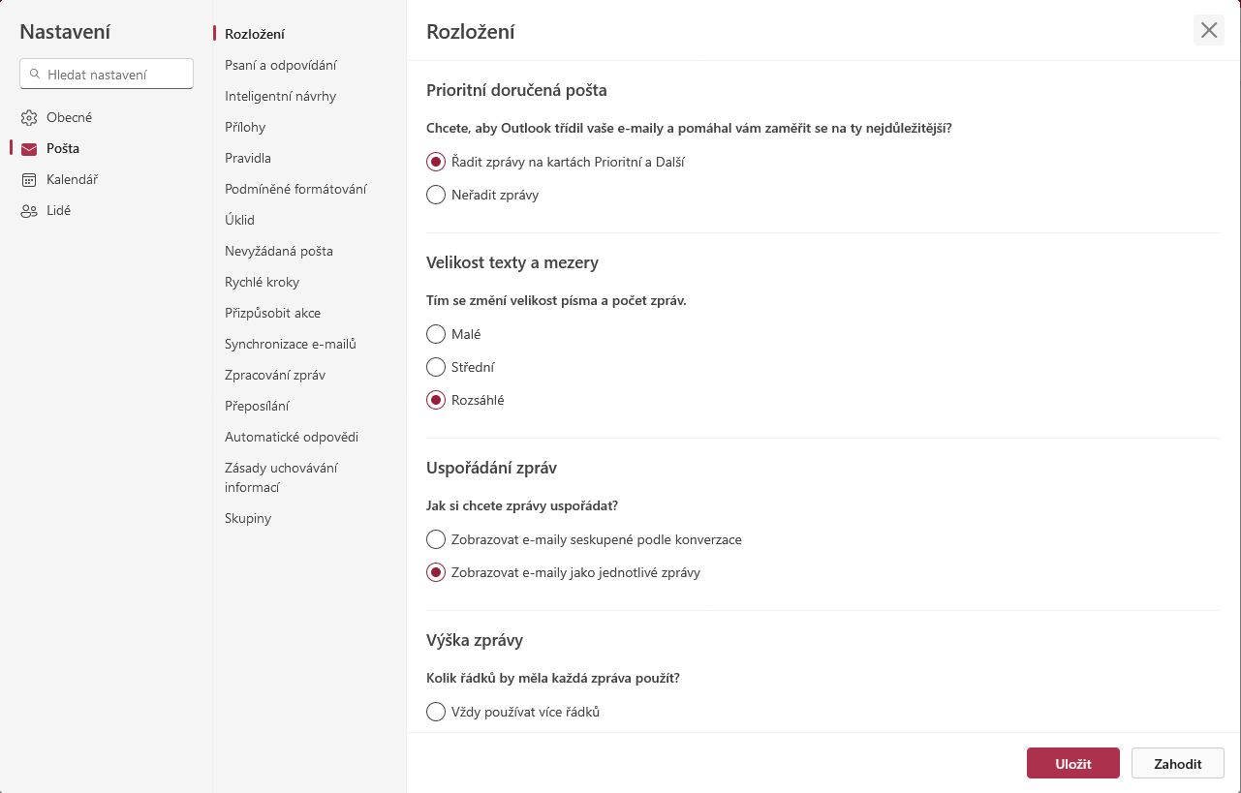Open Rychlé kroky section
This screenshot has height=793, width=1241.
[x=262, y=282]
